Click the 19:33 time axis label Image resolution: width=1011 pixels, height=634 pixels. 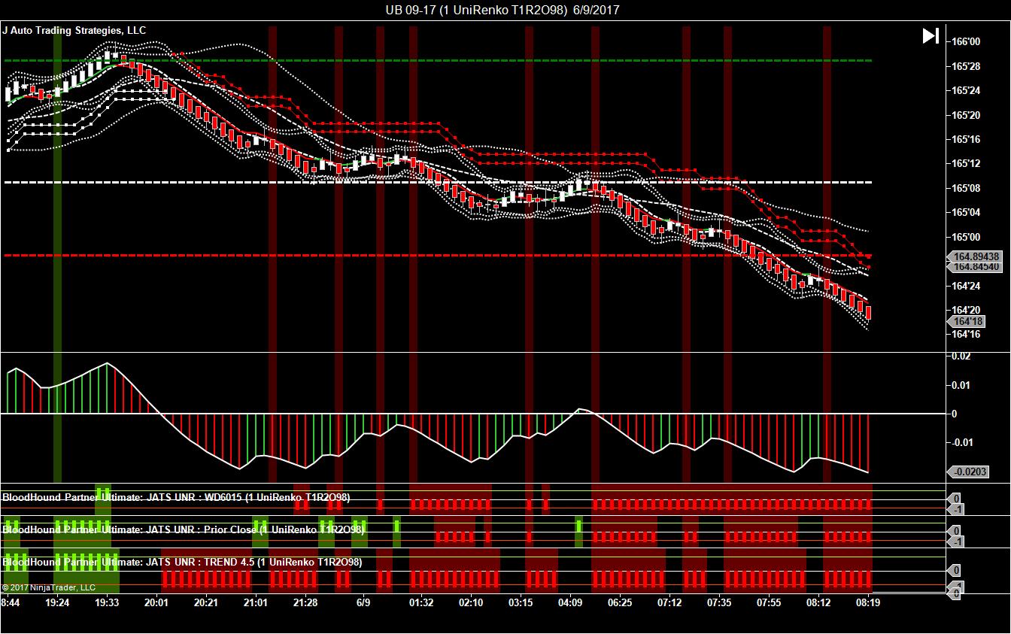107,602
